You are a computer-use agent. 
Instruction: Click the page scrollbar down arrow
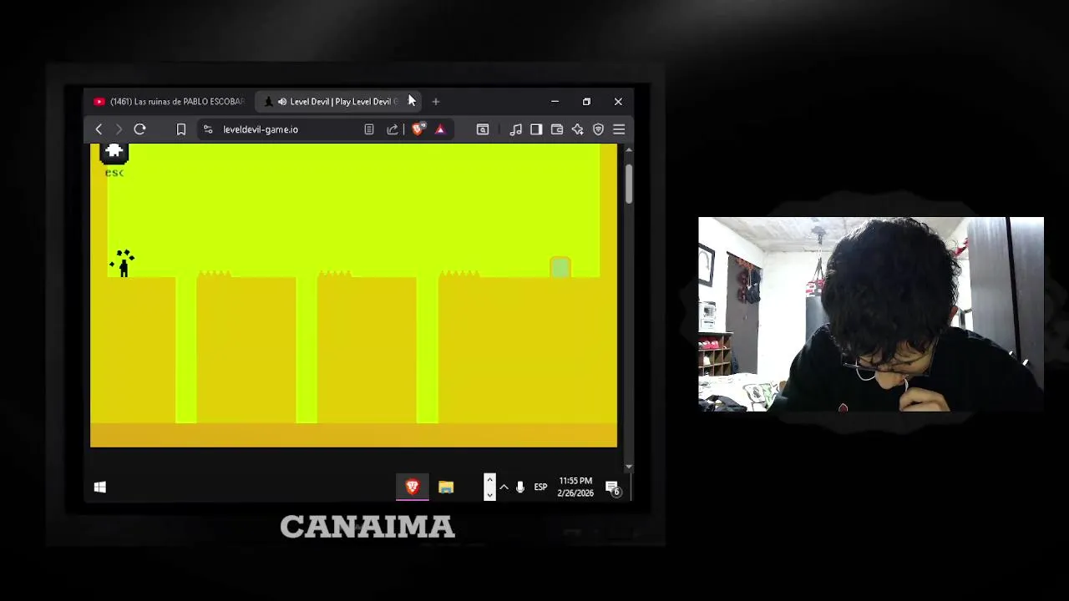[x=629, y=467]
